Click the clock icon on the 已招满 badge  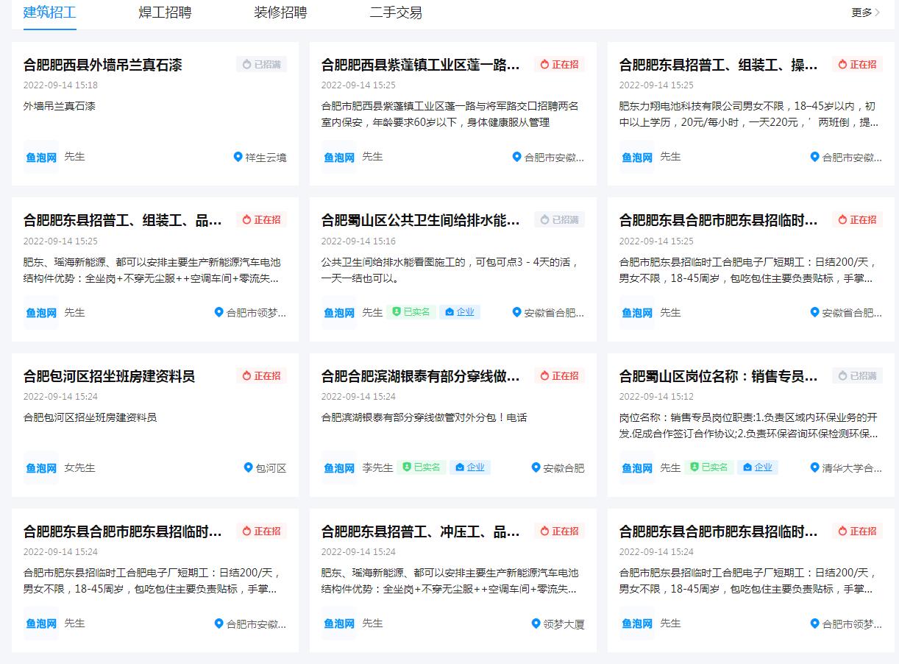click(245, 64)
